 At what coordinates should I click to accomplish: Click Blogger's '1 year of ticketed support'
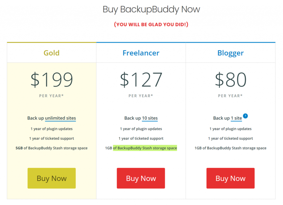[230, 138]
